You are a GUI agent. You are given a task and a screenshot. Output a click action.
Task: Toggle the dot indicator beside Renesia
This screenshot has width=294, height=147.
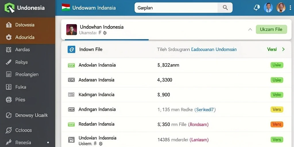(x=48, y=142)
